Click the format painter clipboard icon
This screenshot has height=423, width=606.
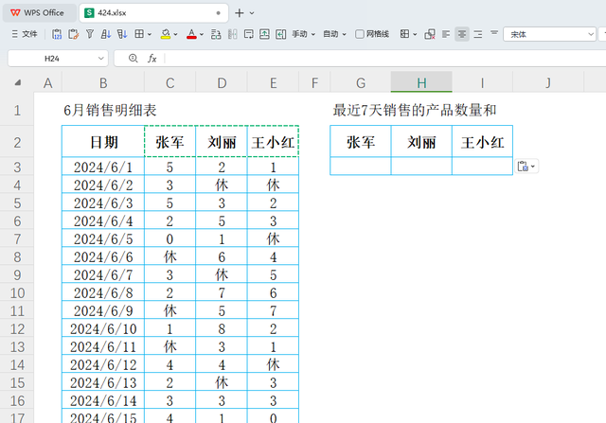(x=74, y=34)
